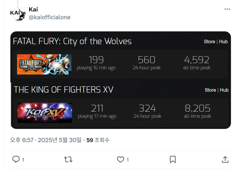This screenshot has width=233, height=172.
Task: Open the three-dot more options menu
Action: 227,9
